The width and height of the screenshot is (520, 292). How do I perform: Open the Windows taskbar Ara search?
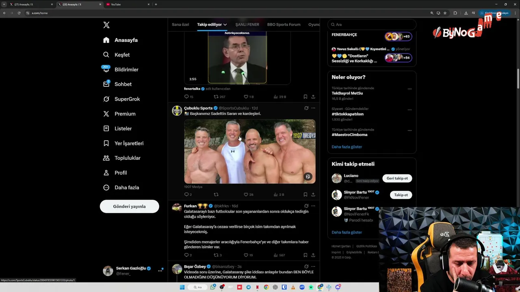tap(197, 287)
